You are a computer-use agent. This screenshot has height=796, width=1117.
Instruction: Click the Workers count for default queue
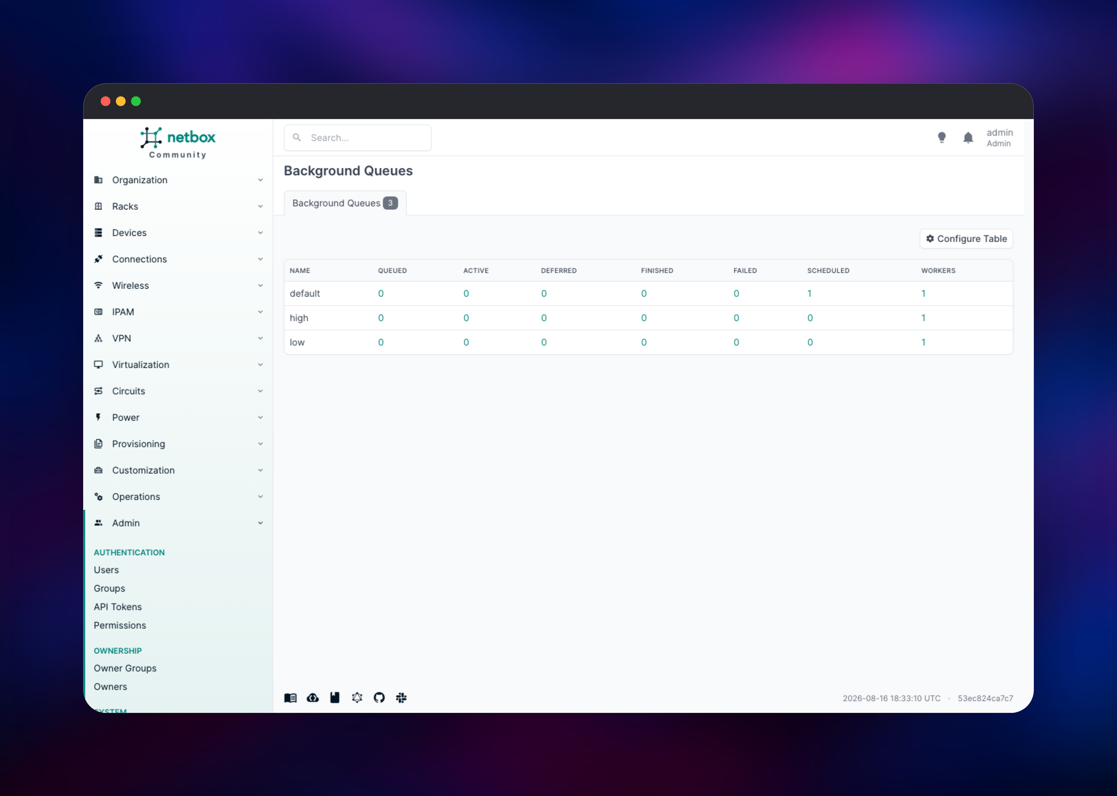(x=923, y=294)
